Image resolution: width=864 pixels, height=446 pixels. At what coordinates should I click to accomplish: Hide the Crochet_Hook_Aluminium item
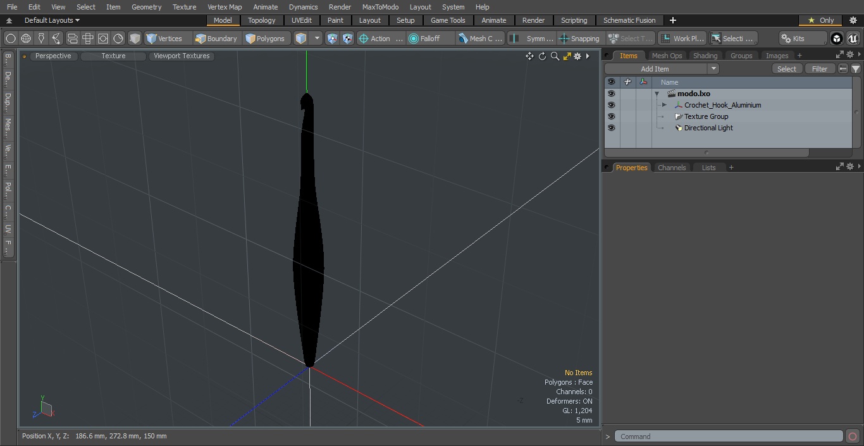[611, 105]
